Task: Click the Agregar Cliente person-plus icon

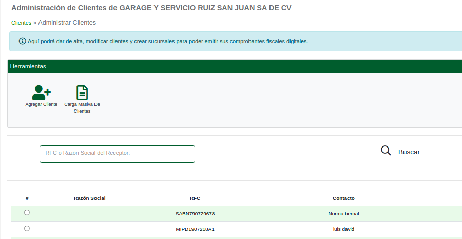Action: click(x=41, y=93)
